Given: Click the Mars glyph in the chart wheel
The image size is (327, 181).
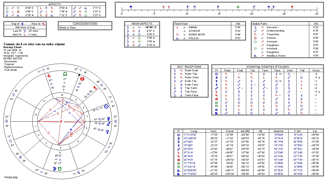Looking at the screenshot, I should pos(108,124).
